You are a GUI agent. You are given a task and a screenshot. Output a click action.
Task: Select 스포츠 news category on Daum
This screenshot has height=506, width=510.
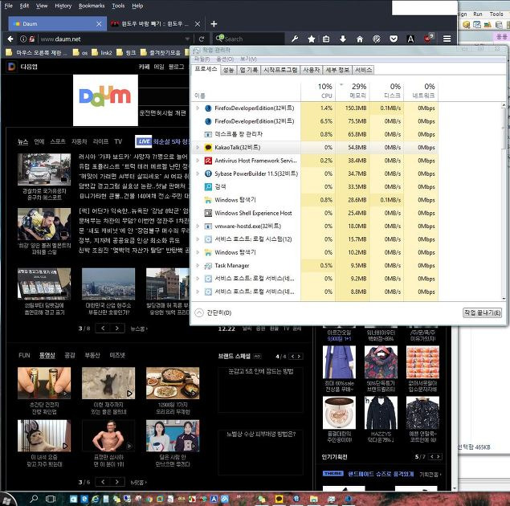tap(58, 141)
